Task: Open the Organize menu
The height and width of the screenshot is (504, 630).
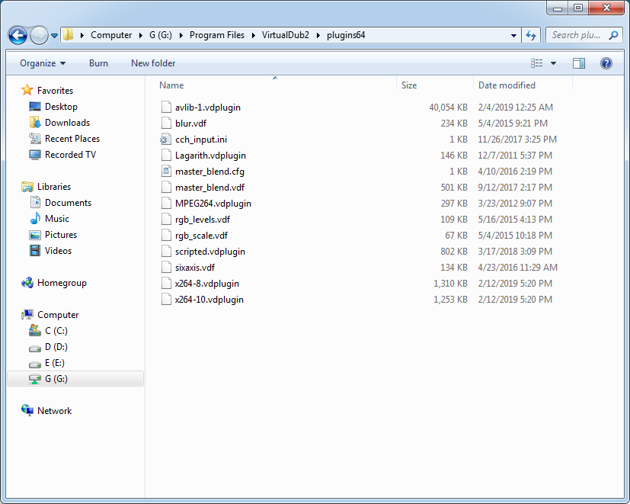Action: tap(43, 63)
